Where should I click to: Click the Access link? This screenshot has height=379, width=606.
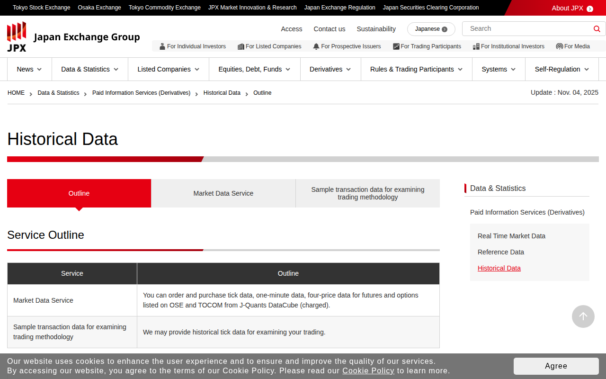[x=292, y=29]
